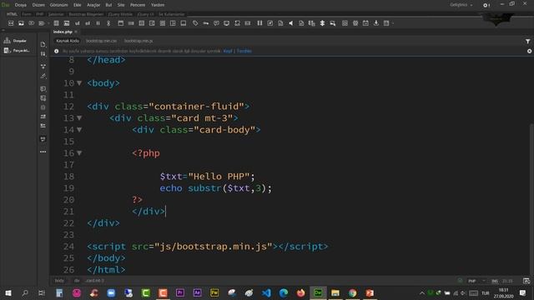This screenshot has width=534, height=300.
Task: Open the Gelişmiş workspace dropdown
Action: coord(461,5)
